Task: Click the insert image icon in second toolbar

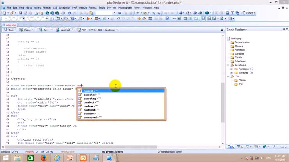Action: pyautogui.click(x=179, y=19)
